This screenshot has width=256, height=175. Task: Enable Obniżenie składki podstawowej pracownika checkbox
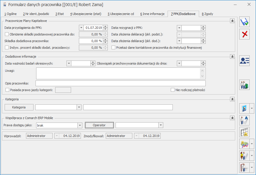[7, 34]
